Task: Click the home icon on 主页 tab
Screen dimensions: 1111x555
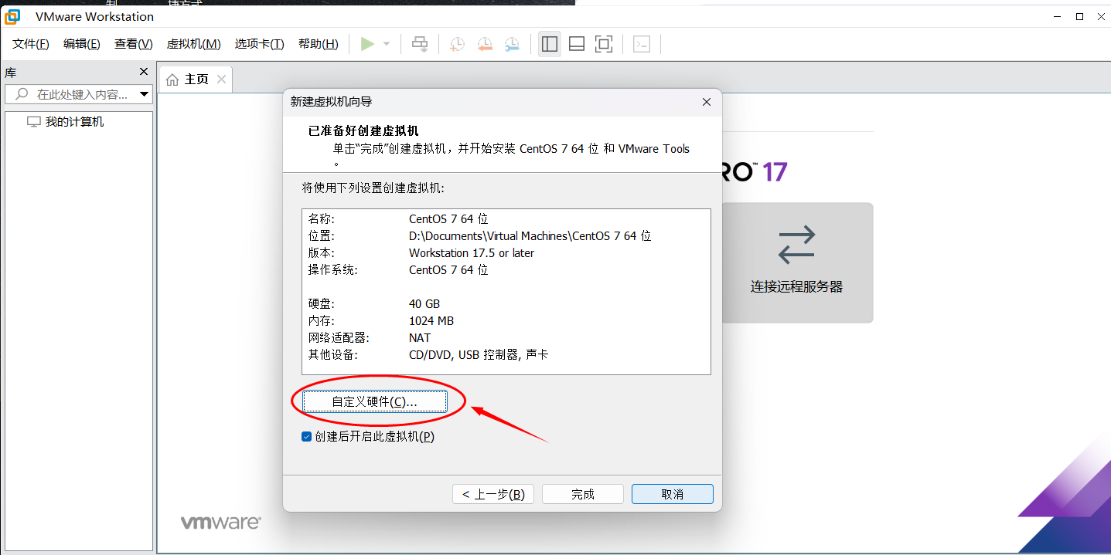Action: [172, 80]
